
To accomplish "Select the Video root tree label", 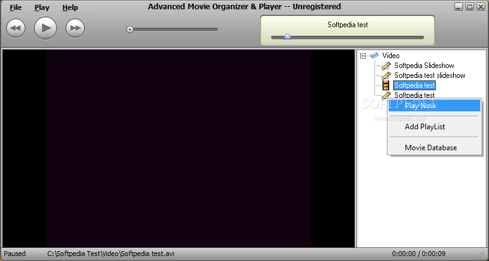I will [x=391, y=56].
